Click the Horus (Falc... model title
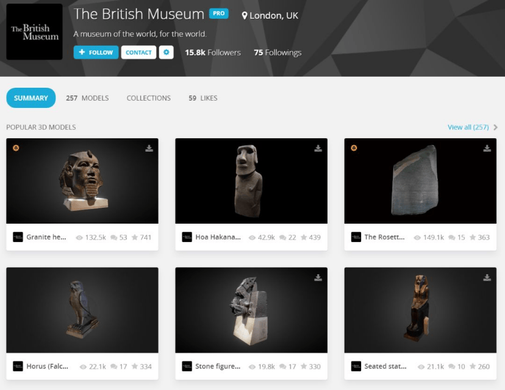Screen dimensions: 505x390 pos(48,366)
